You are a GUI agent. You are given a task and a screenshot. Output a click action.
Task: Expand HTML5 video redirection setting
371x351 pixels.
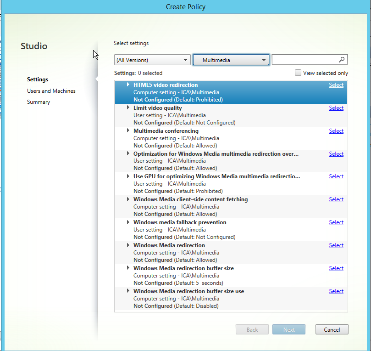(x=128, y=85)
